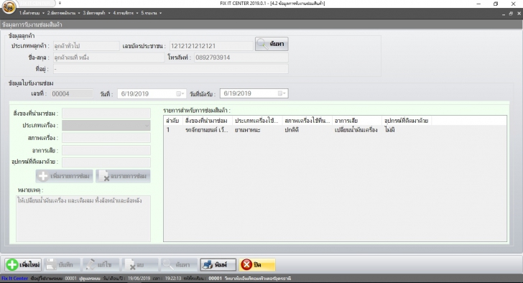This screenshot has height=283, width=523.
Task: Open the pickup date picker (วันที่นัดรับ)
Action: coord(282,93)
